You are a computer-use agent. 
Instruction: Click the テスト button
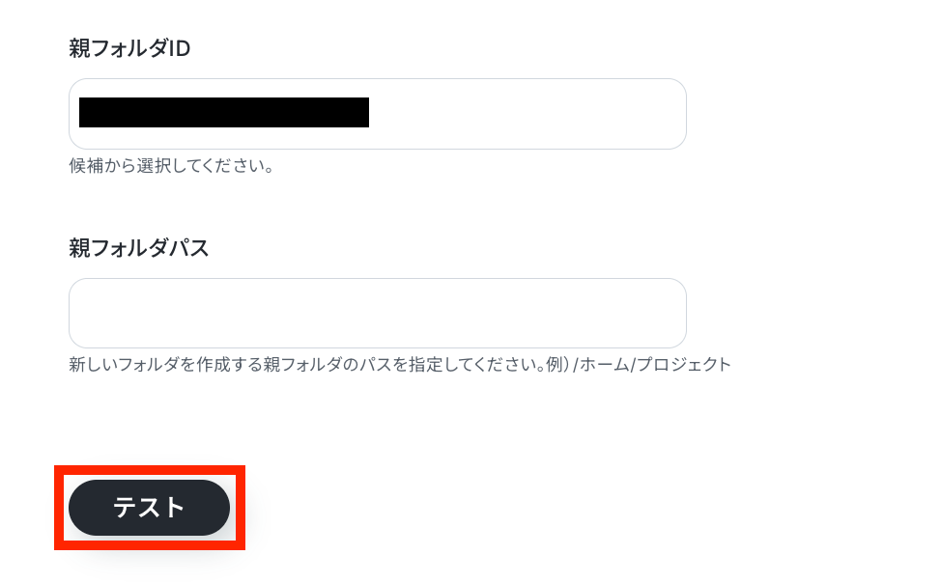[149, 508]
